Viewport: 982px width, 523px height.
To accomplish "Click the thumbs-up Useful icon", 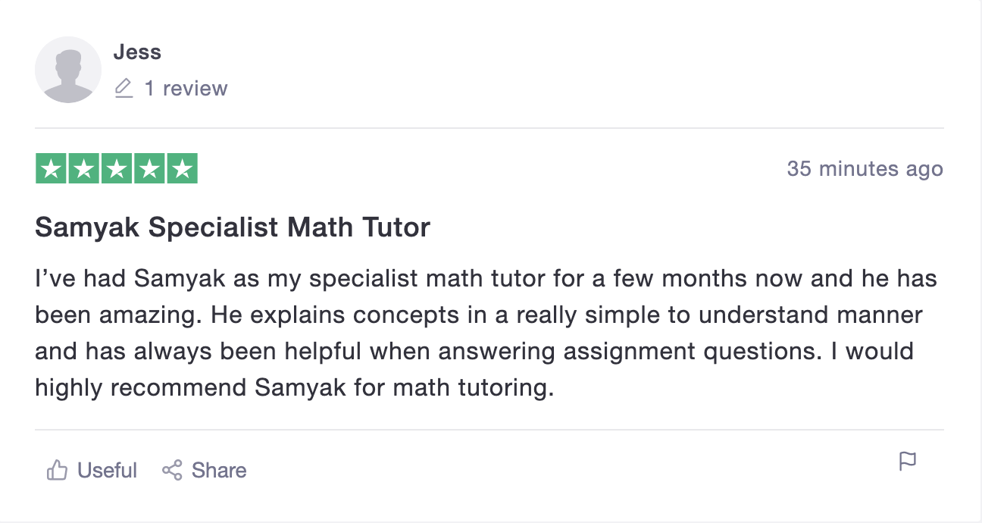I will click(x=57, y=470).
